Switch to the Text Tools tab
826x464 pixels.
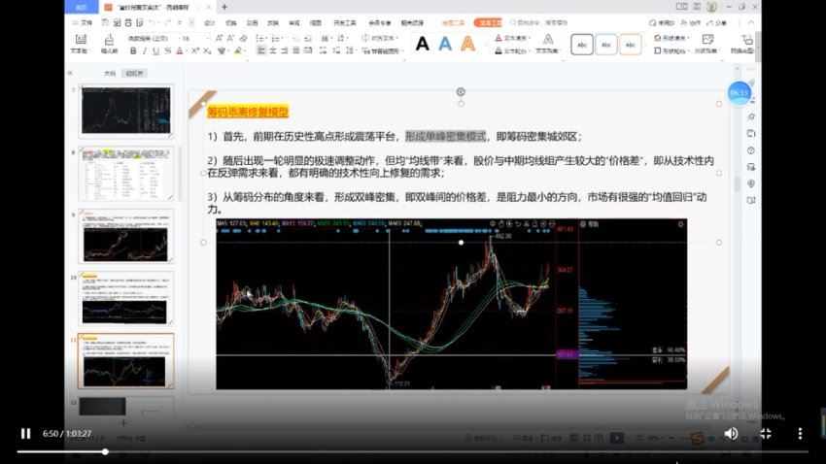(488, 22)
